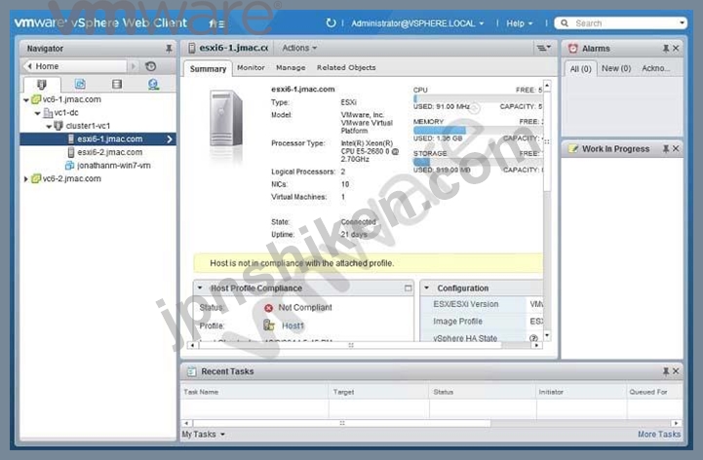Select Networking navigator tab icon
Image resolution: width=703 pixels, height=460 pixels.
pyautogui.click(x=153, y=84)
